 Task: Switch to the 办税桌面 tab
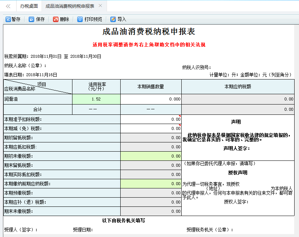coord(29,6)
